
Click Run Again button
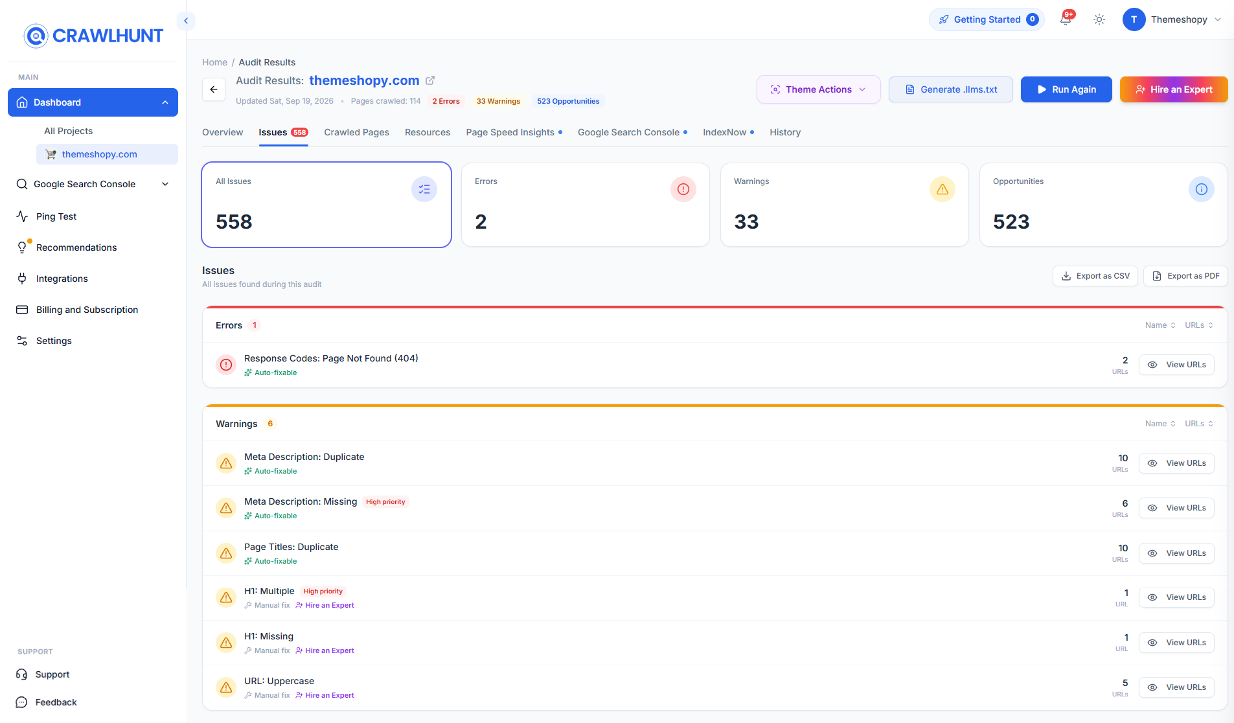[1066, 89]
